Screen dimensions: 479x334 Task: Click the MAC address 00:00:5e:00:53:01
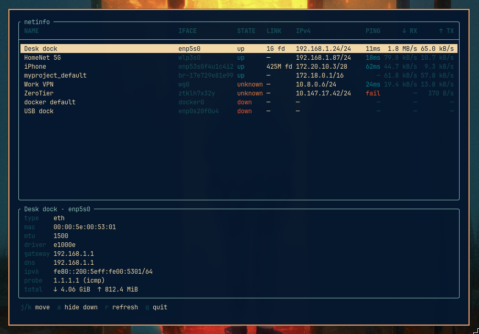(x=84, y=227)
